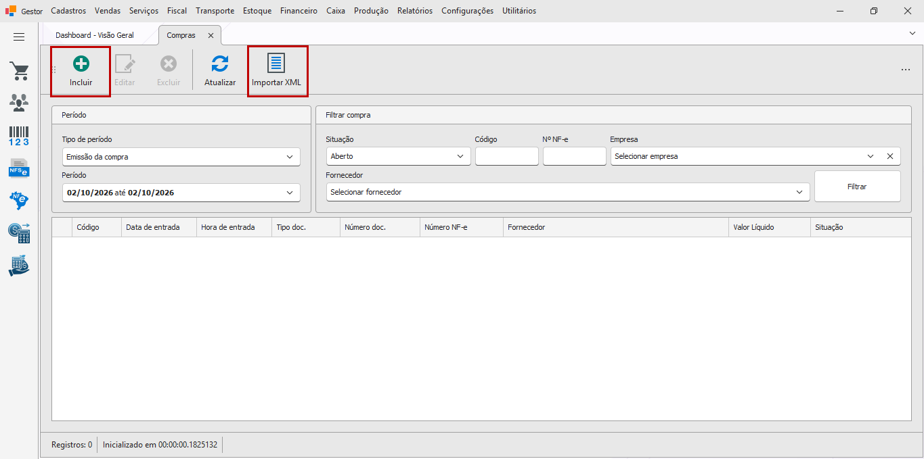Expand the tab list chevron at right

[x=912, y=32]
